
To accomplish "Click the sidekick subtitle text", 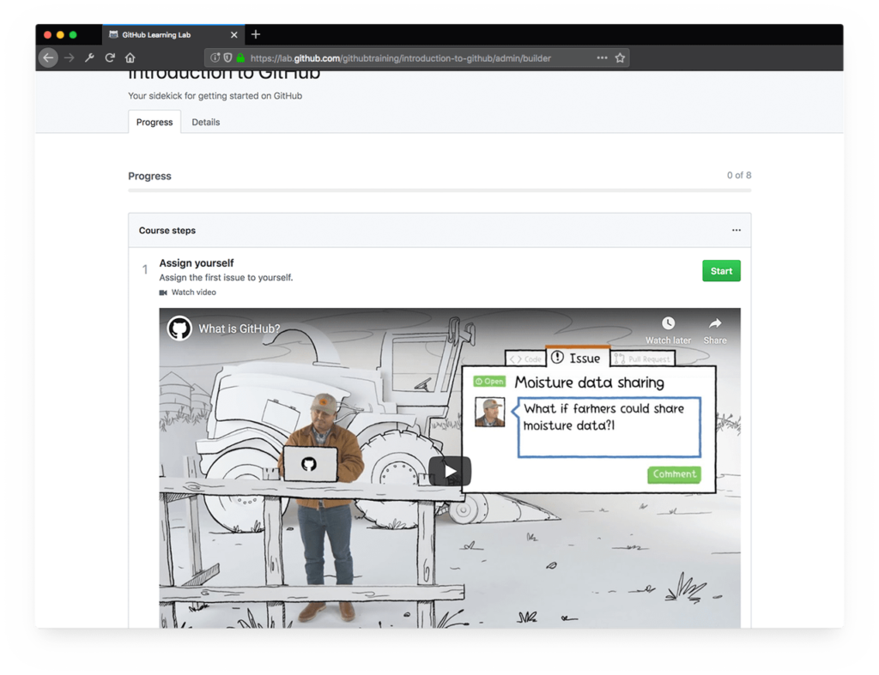I will (x=215, y=96).
